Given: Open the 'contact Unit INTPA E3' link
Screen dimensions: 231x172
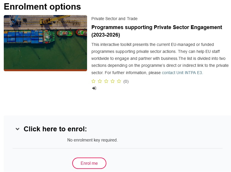Looking at the screenshot, I should (182, 73).
